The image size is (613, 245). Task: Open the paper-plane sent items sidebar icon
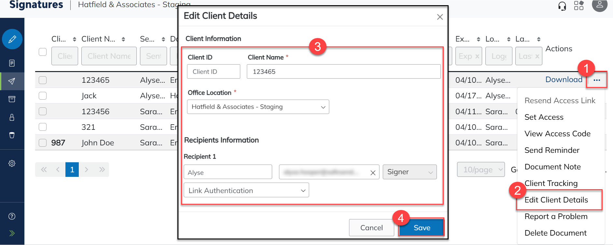tap(12, 81)
